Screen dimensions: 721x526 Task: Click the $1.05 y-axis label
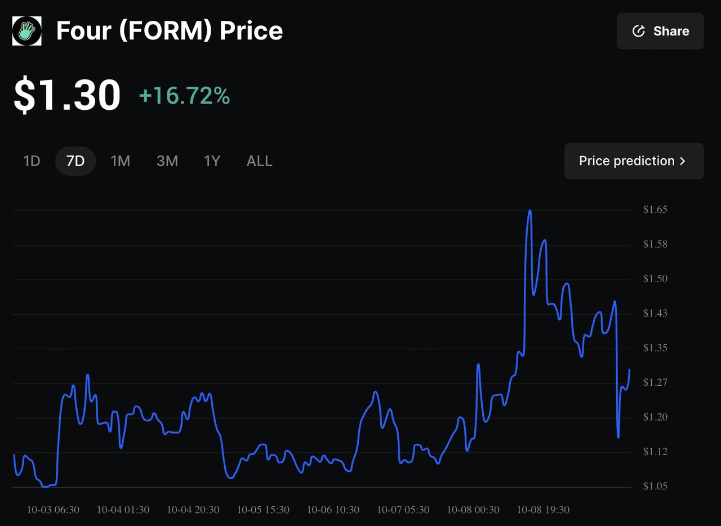(655, 487)
